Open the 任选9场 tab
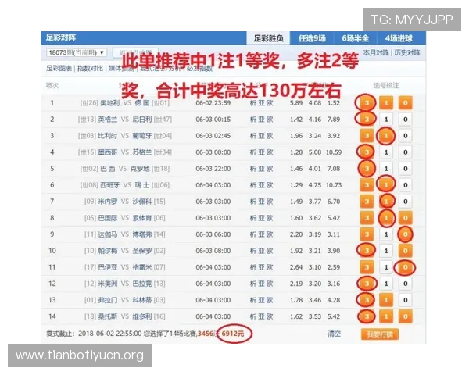This screenshot has width=469, height=375. (312, 38)
